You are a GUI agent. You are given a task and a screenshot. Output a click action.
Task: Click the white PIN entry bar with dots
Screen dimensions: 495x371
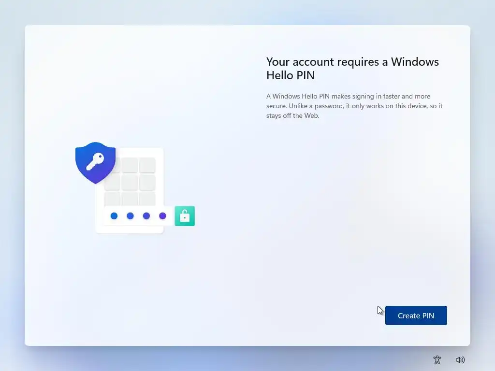139,216
